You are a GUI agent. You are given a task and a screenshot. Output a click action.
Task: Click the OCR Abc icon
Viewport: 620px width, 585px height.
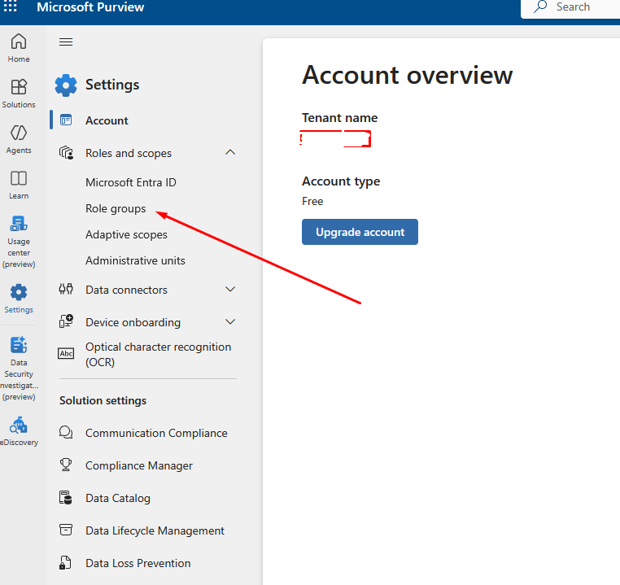pyautogui.click(x=66, y=353)
